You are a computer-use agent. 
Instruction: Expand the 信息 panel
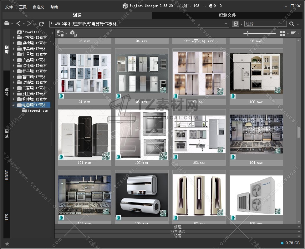[x=178, y=227]
